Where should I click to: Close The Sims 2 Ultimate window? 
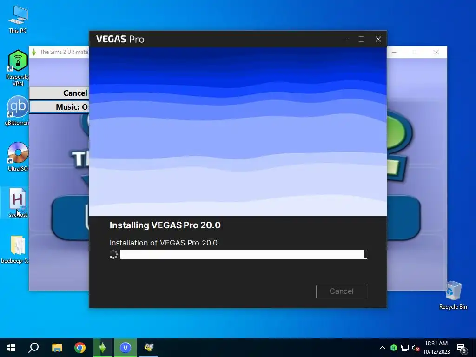pyautogui.click(x=436, y=52)
